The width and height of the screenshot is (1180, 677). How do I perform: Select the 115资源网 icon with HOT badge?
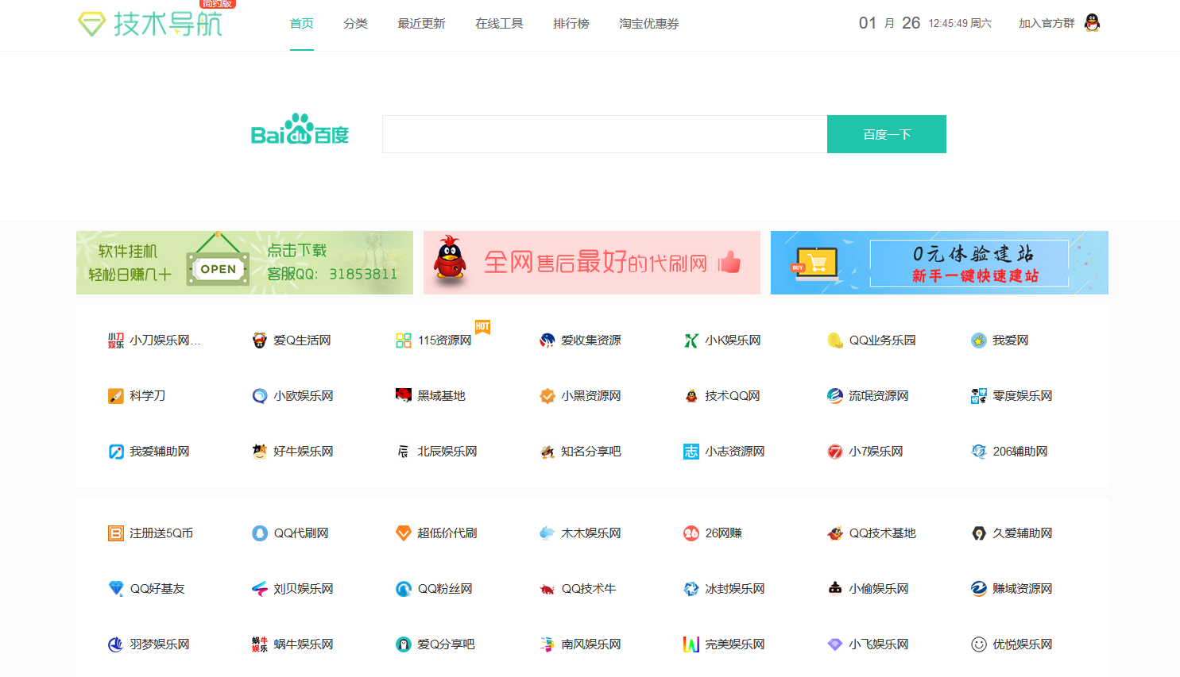404,340
